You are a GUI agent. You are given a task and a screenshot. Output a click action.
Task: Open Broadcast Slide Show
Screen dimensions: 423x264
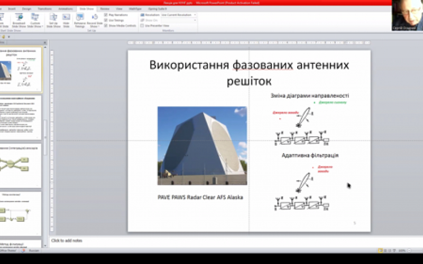coord(19,21)
